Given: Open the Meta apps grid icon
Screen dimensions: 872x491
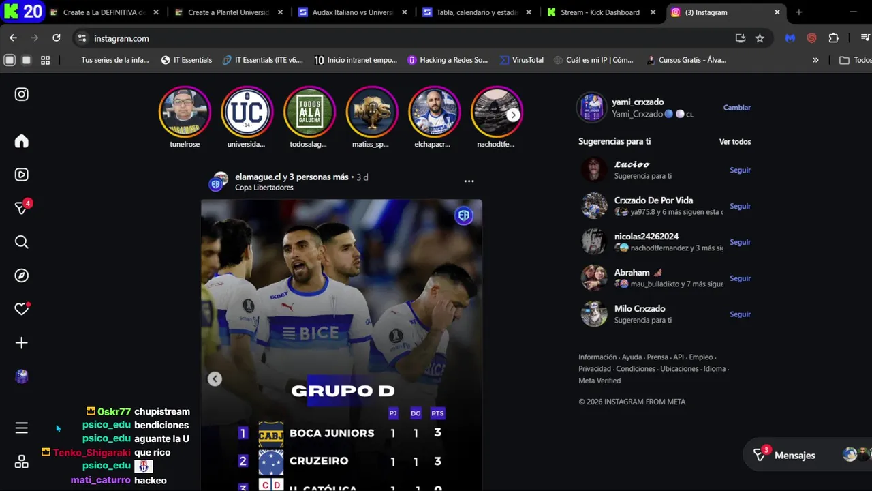Looking at the screenshot, I should [22, 462].
